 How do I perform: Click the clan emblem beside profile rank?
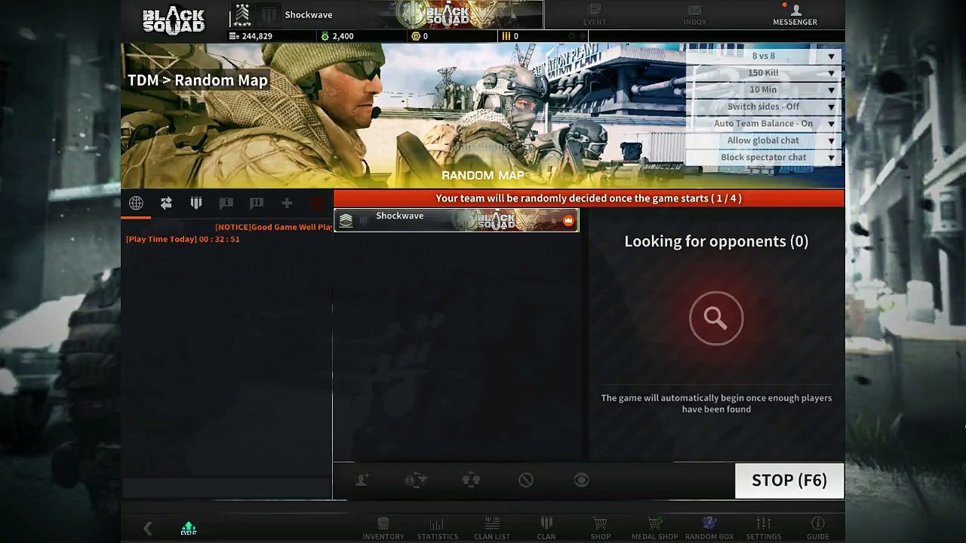[269, 14]
